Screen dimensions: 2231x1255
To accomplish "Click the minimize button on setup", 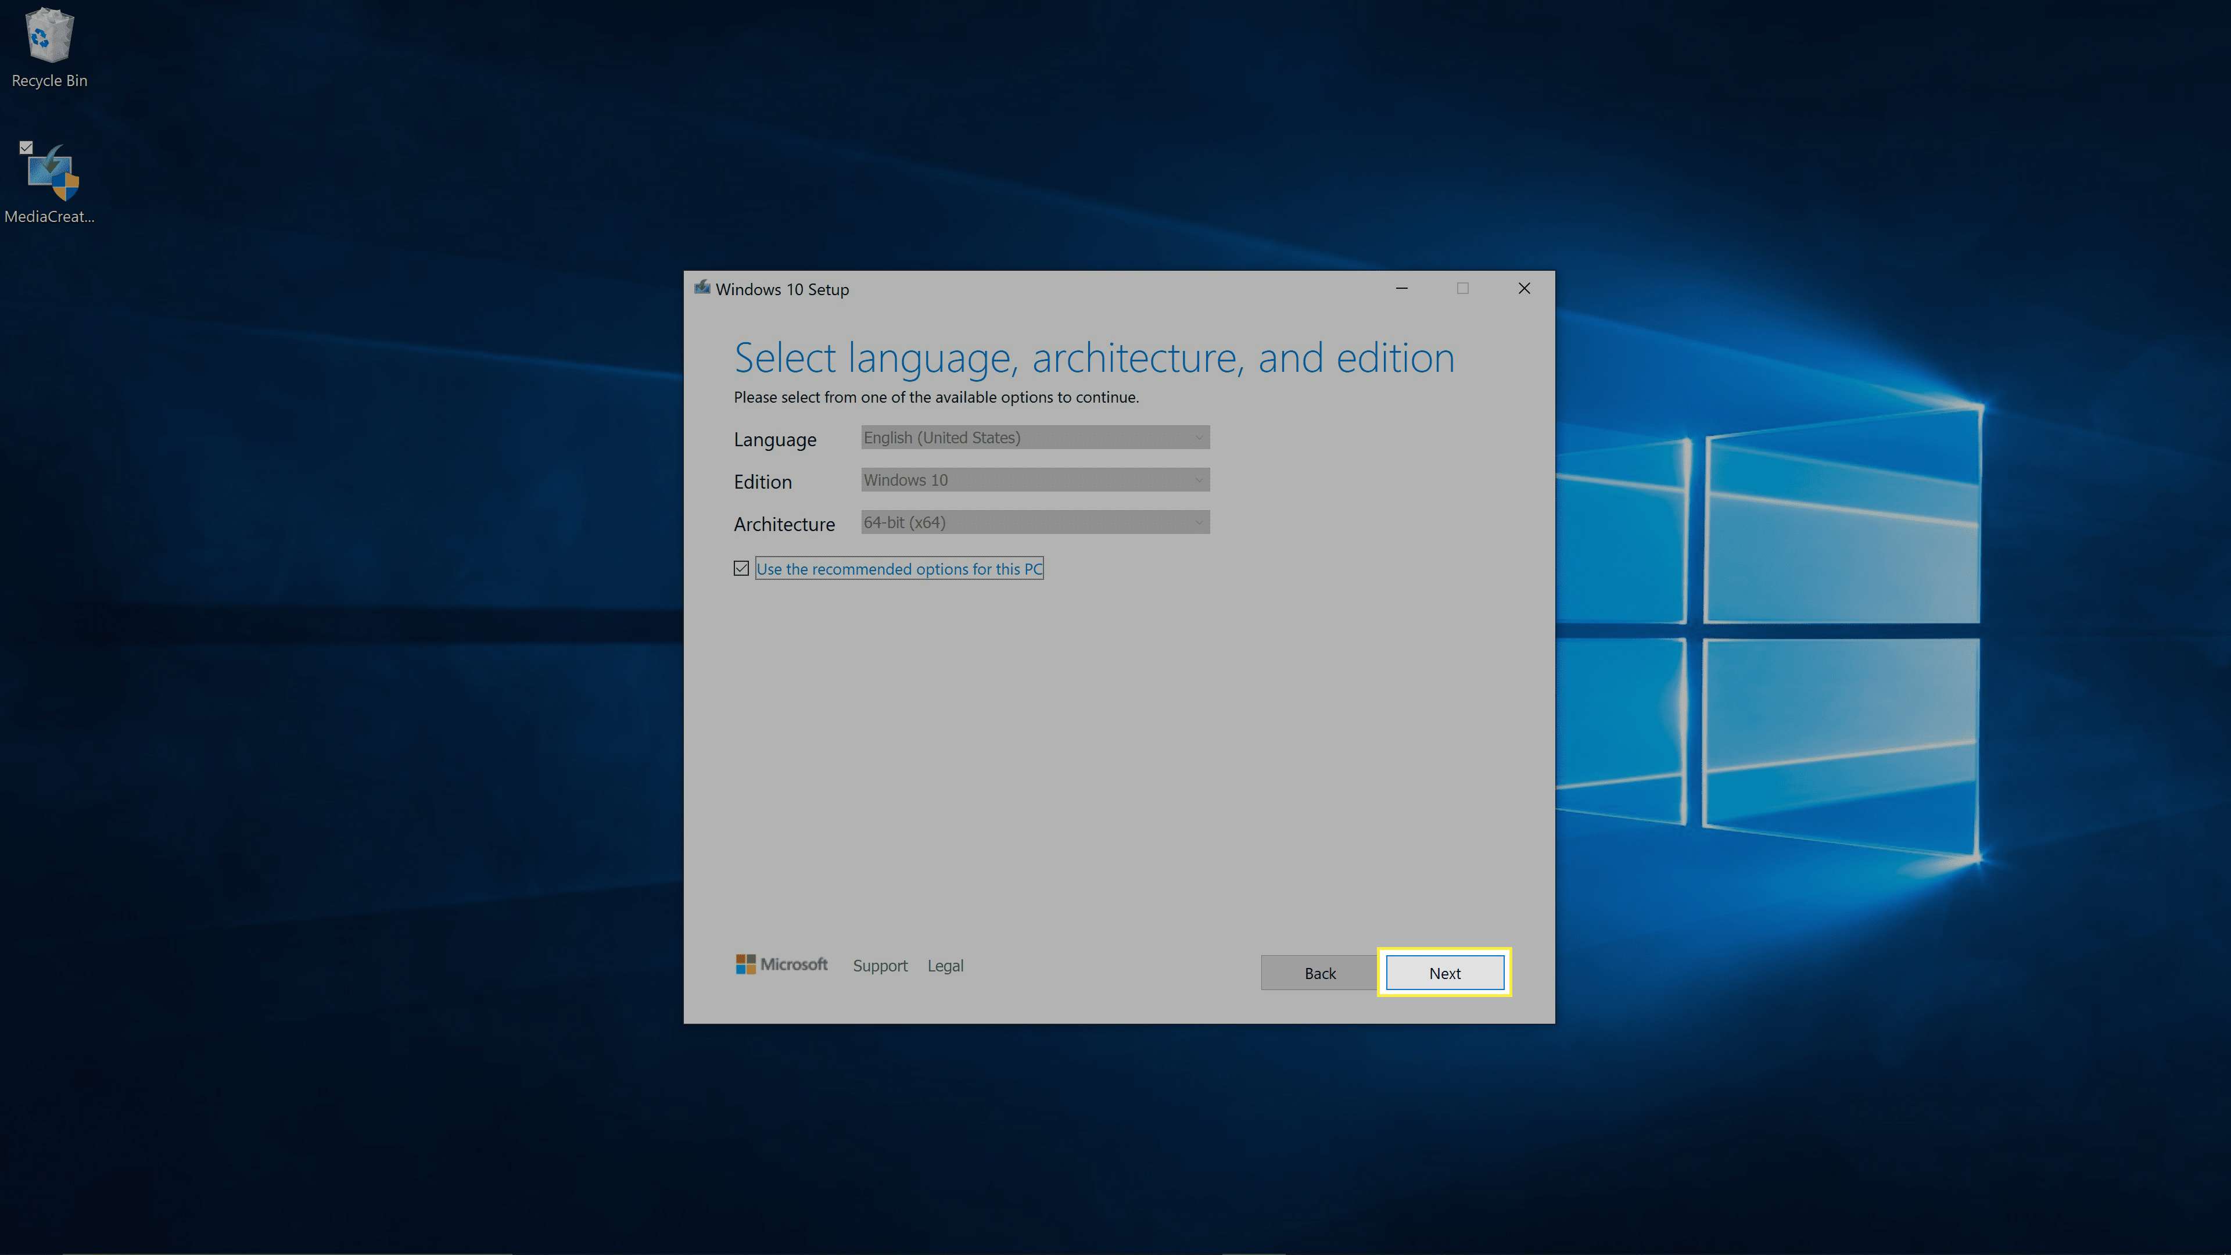I will (1401, 288).
